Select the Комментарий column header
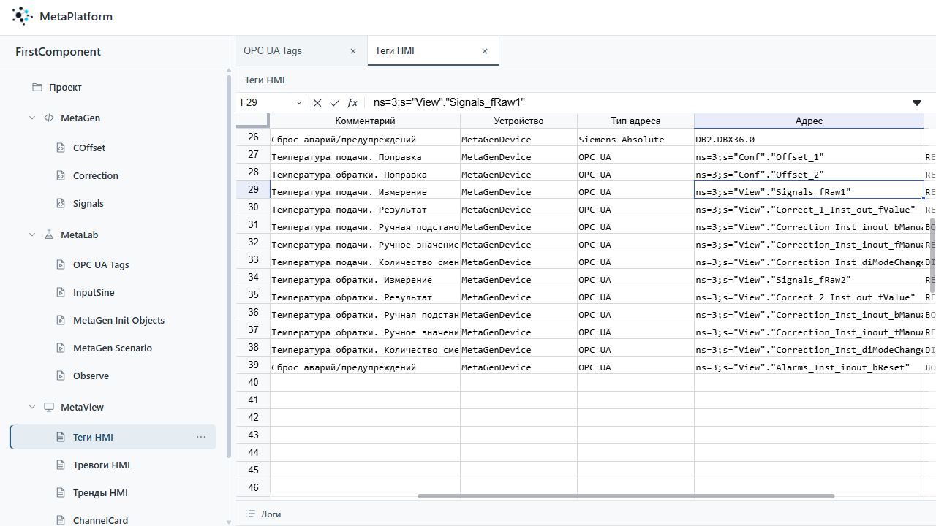 click(x=365, y=121)
